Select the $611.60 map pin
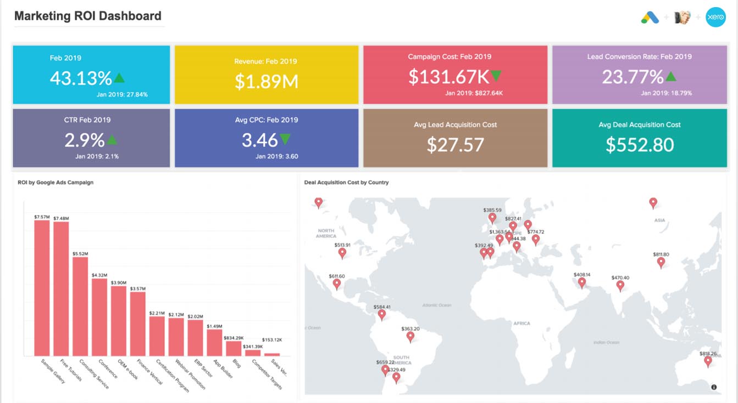Screen dimensions: 738x403 tap(337, 284)
